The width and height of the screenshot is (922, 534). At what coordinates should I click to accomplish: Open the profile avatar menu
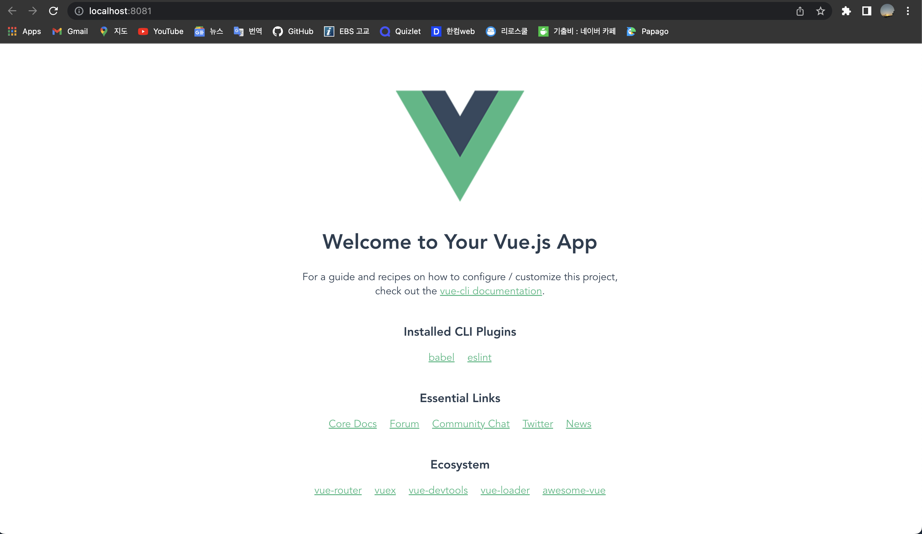(887, 11)
